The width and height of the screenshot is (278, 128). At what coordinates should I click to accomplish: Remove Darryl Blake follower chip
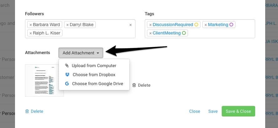click(68, 25)
